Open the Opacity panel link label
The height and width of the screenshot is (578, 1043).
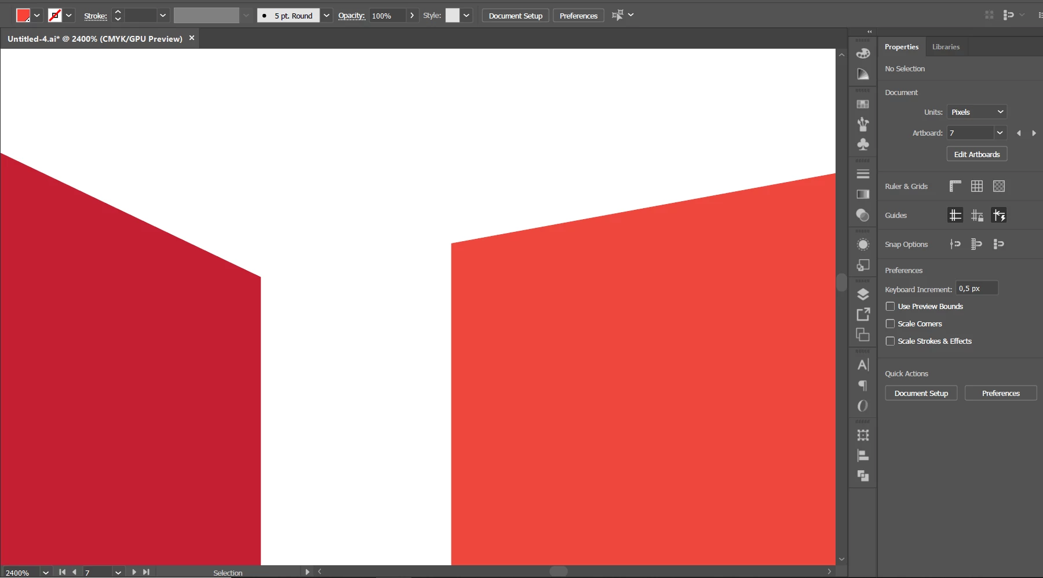pyautogui.click(x=352, y=16)
